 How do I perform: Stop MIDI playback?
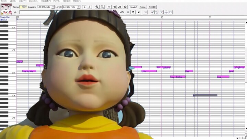pyautogui.click(x=128, y=12)
